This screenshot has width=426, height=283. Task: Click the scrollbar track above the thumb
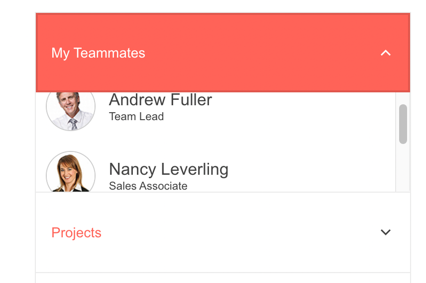(403, 98)
